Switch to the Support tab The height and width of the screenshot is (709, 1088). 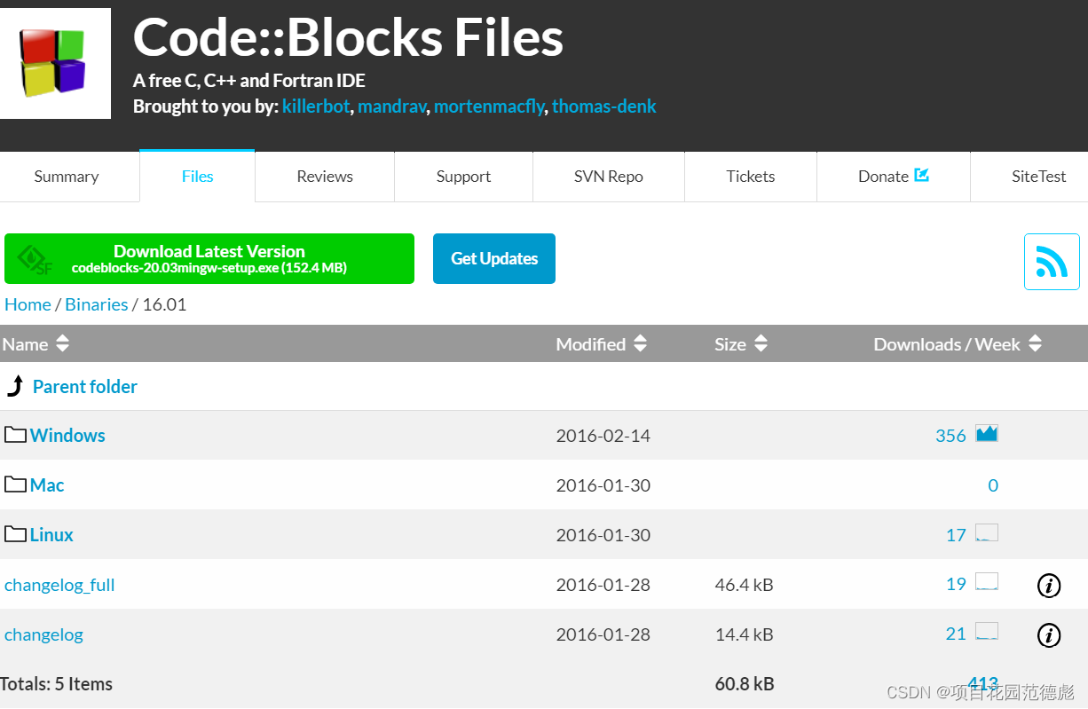463,176
